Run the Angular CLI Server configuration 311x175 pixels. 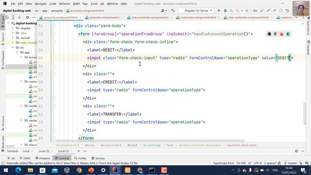pos(219,11)
